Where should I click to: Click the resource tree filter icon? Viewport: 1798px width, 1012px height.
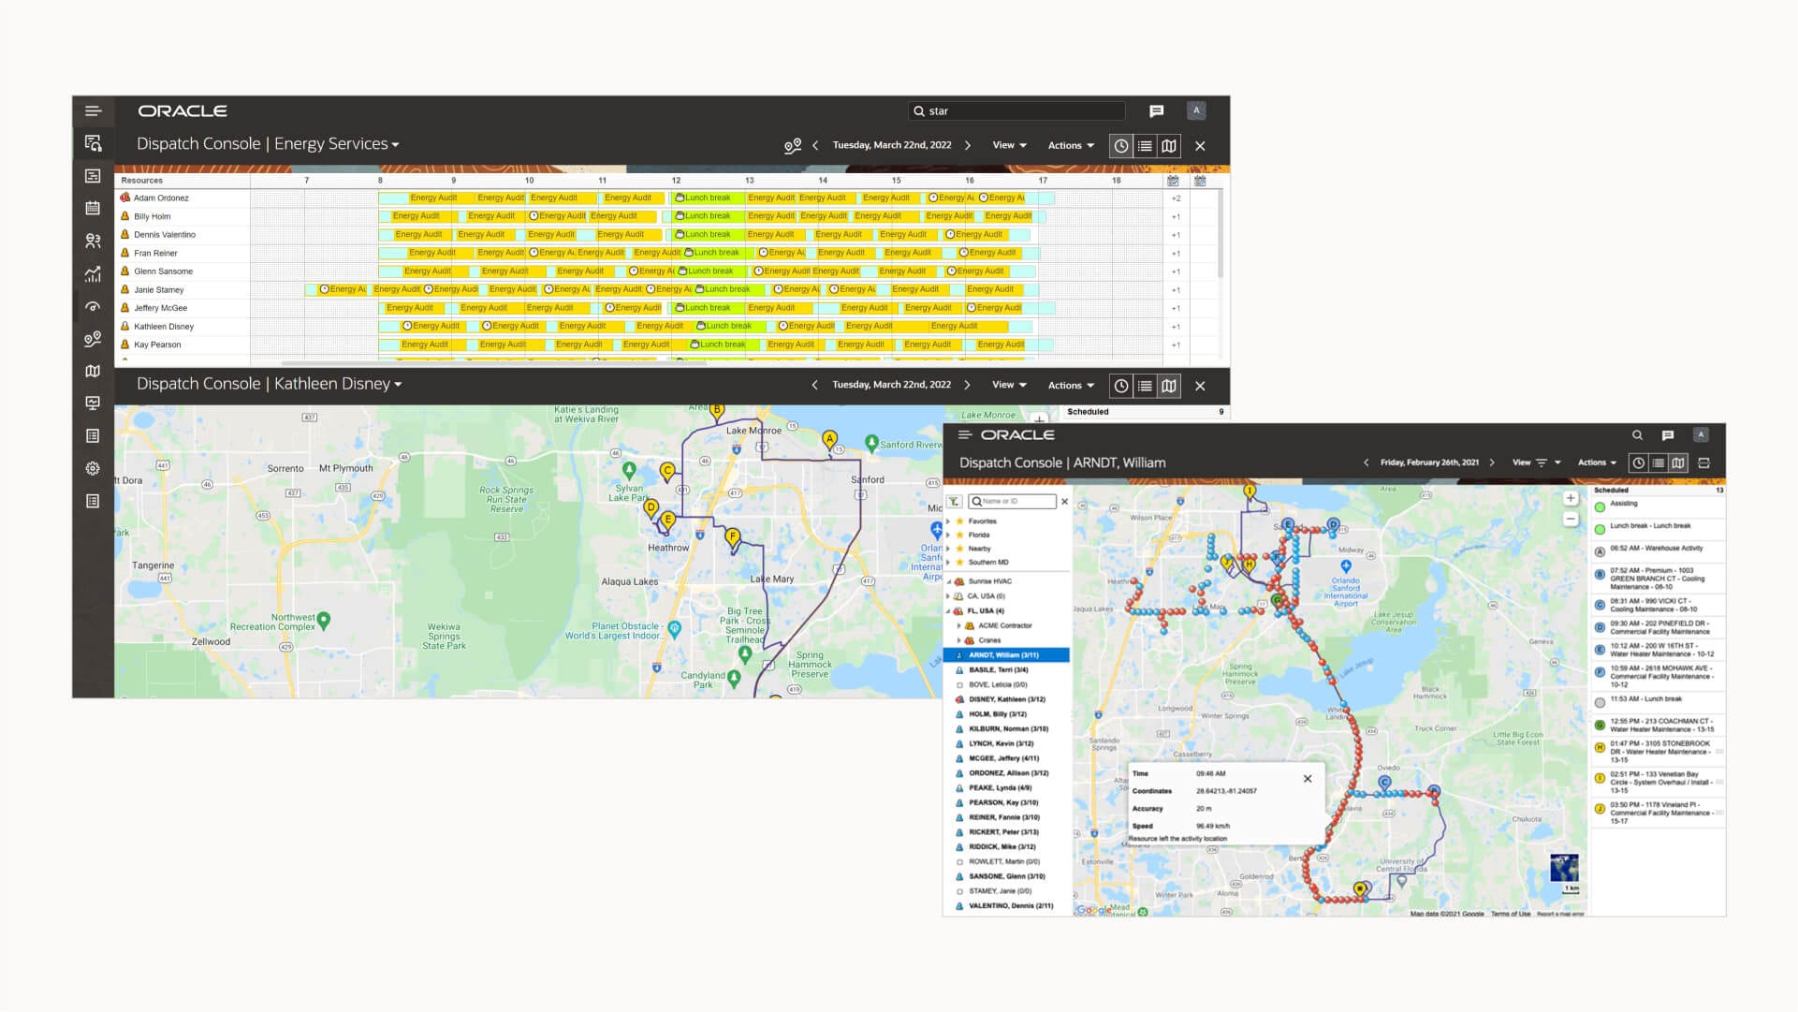pos(954,502)
